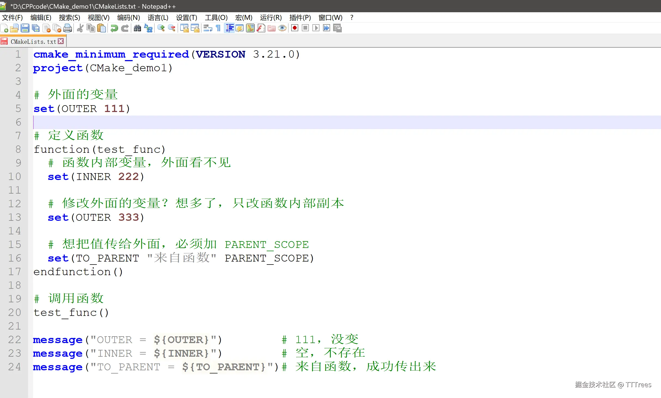Click the Start recording macro icon
661x398 pixels.
click(x=294, y=28)
